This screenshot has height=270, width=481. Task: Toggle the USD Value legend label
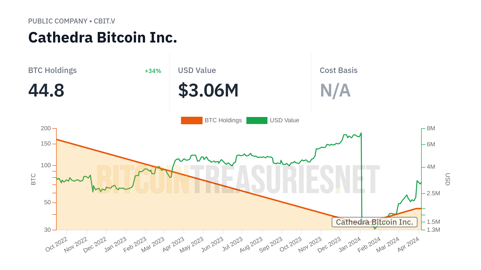click(x=284, y=120)
